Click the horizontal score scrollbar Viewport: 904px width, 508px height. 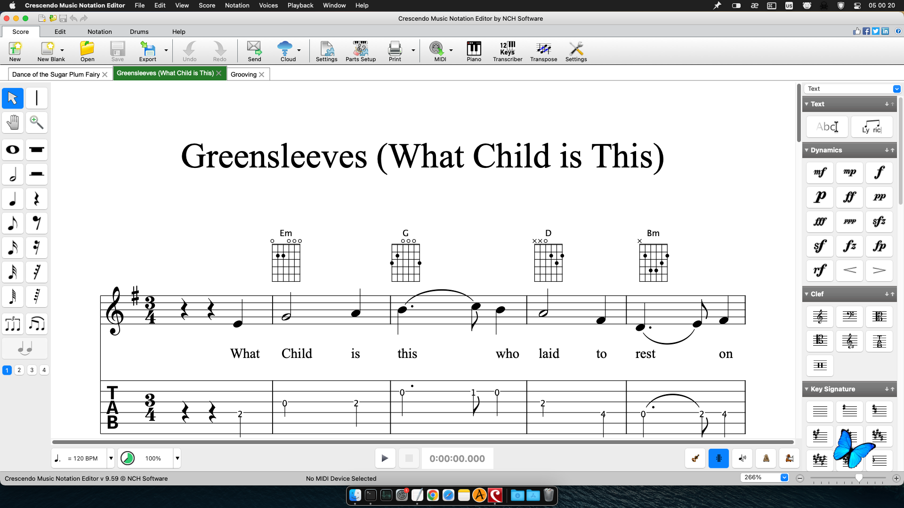tap(423, 442)
